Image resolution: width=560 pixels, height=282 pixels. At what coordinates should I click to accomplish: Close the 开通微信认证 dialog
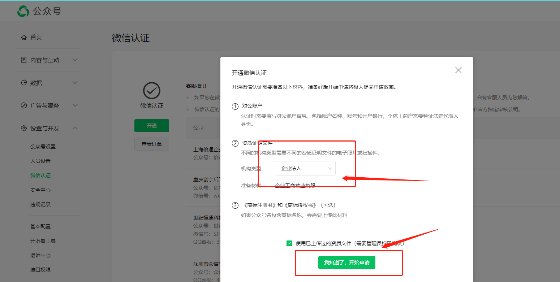(458, 70)
